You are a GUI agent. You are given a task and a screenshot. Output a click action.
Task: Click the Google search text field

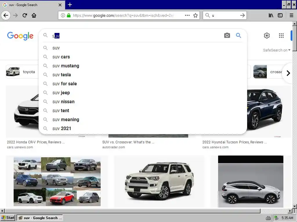coord(136,36)
